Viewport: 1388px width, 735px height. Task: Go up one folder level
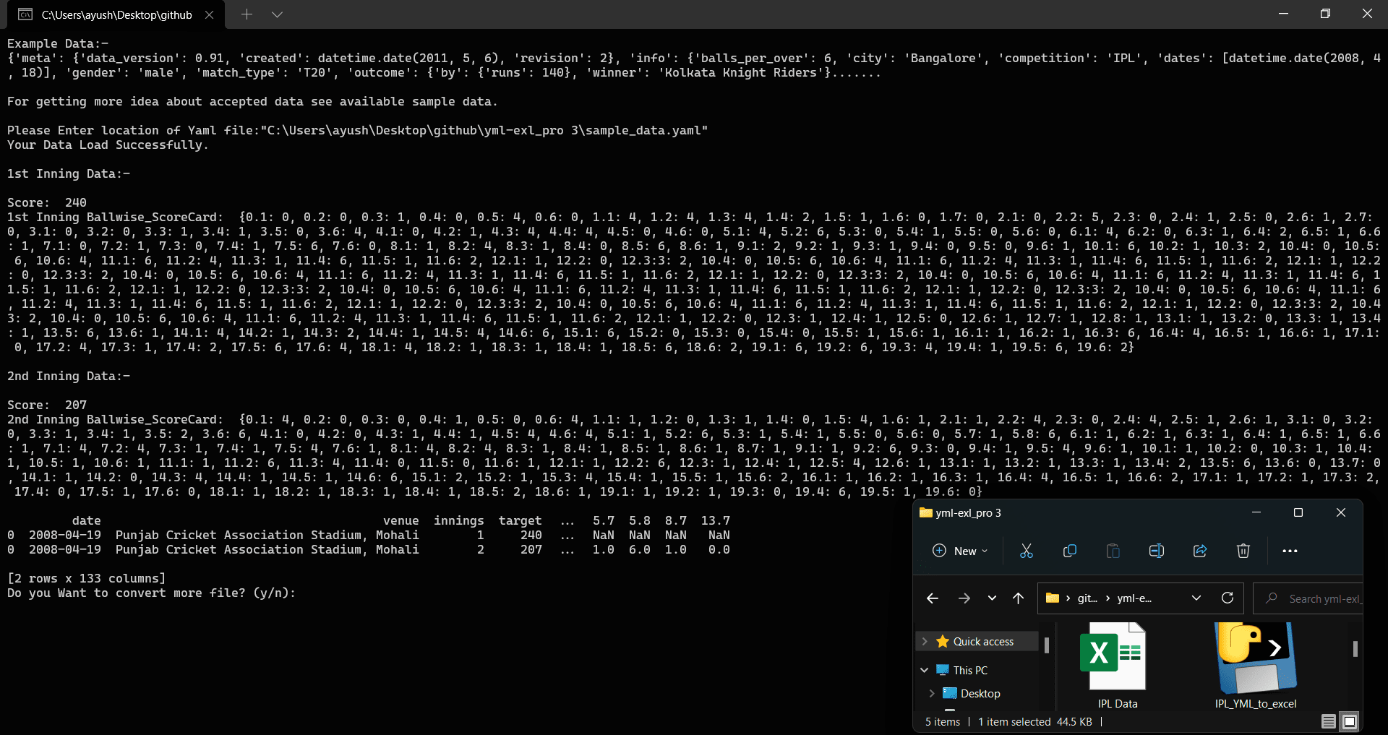coord(1018,598)
